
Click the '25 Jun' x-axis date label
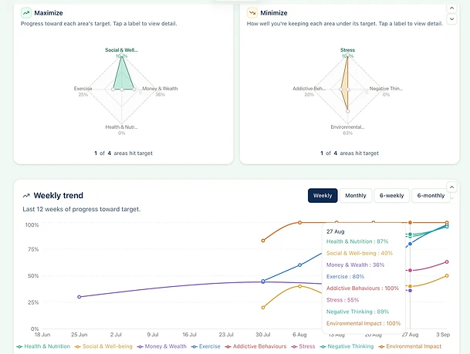pyautogui.click(x=79, y=335)
